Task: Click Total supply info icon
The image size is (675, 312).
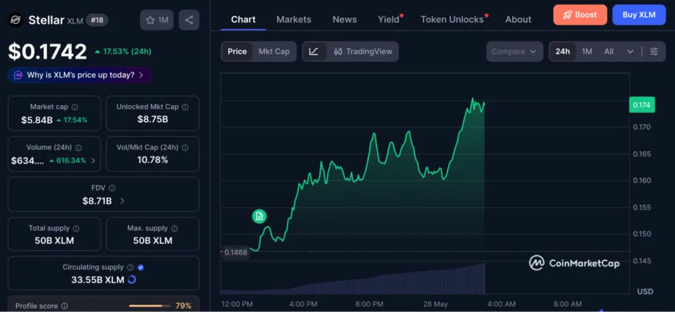Action: [x=76, y=228]
